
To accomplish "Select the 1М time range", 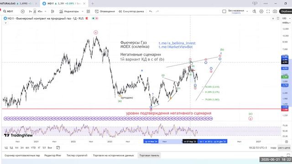I will [16, 148].
